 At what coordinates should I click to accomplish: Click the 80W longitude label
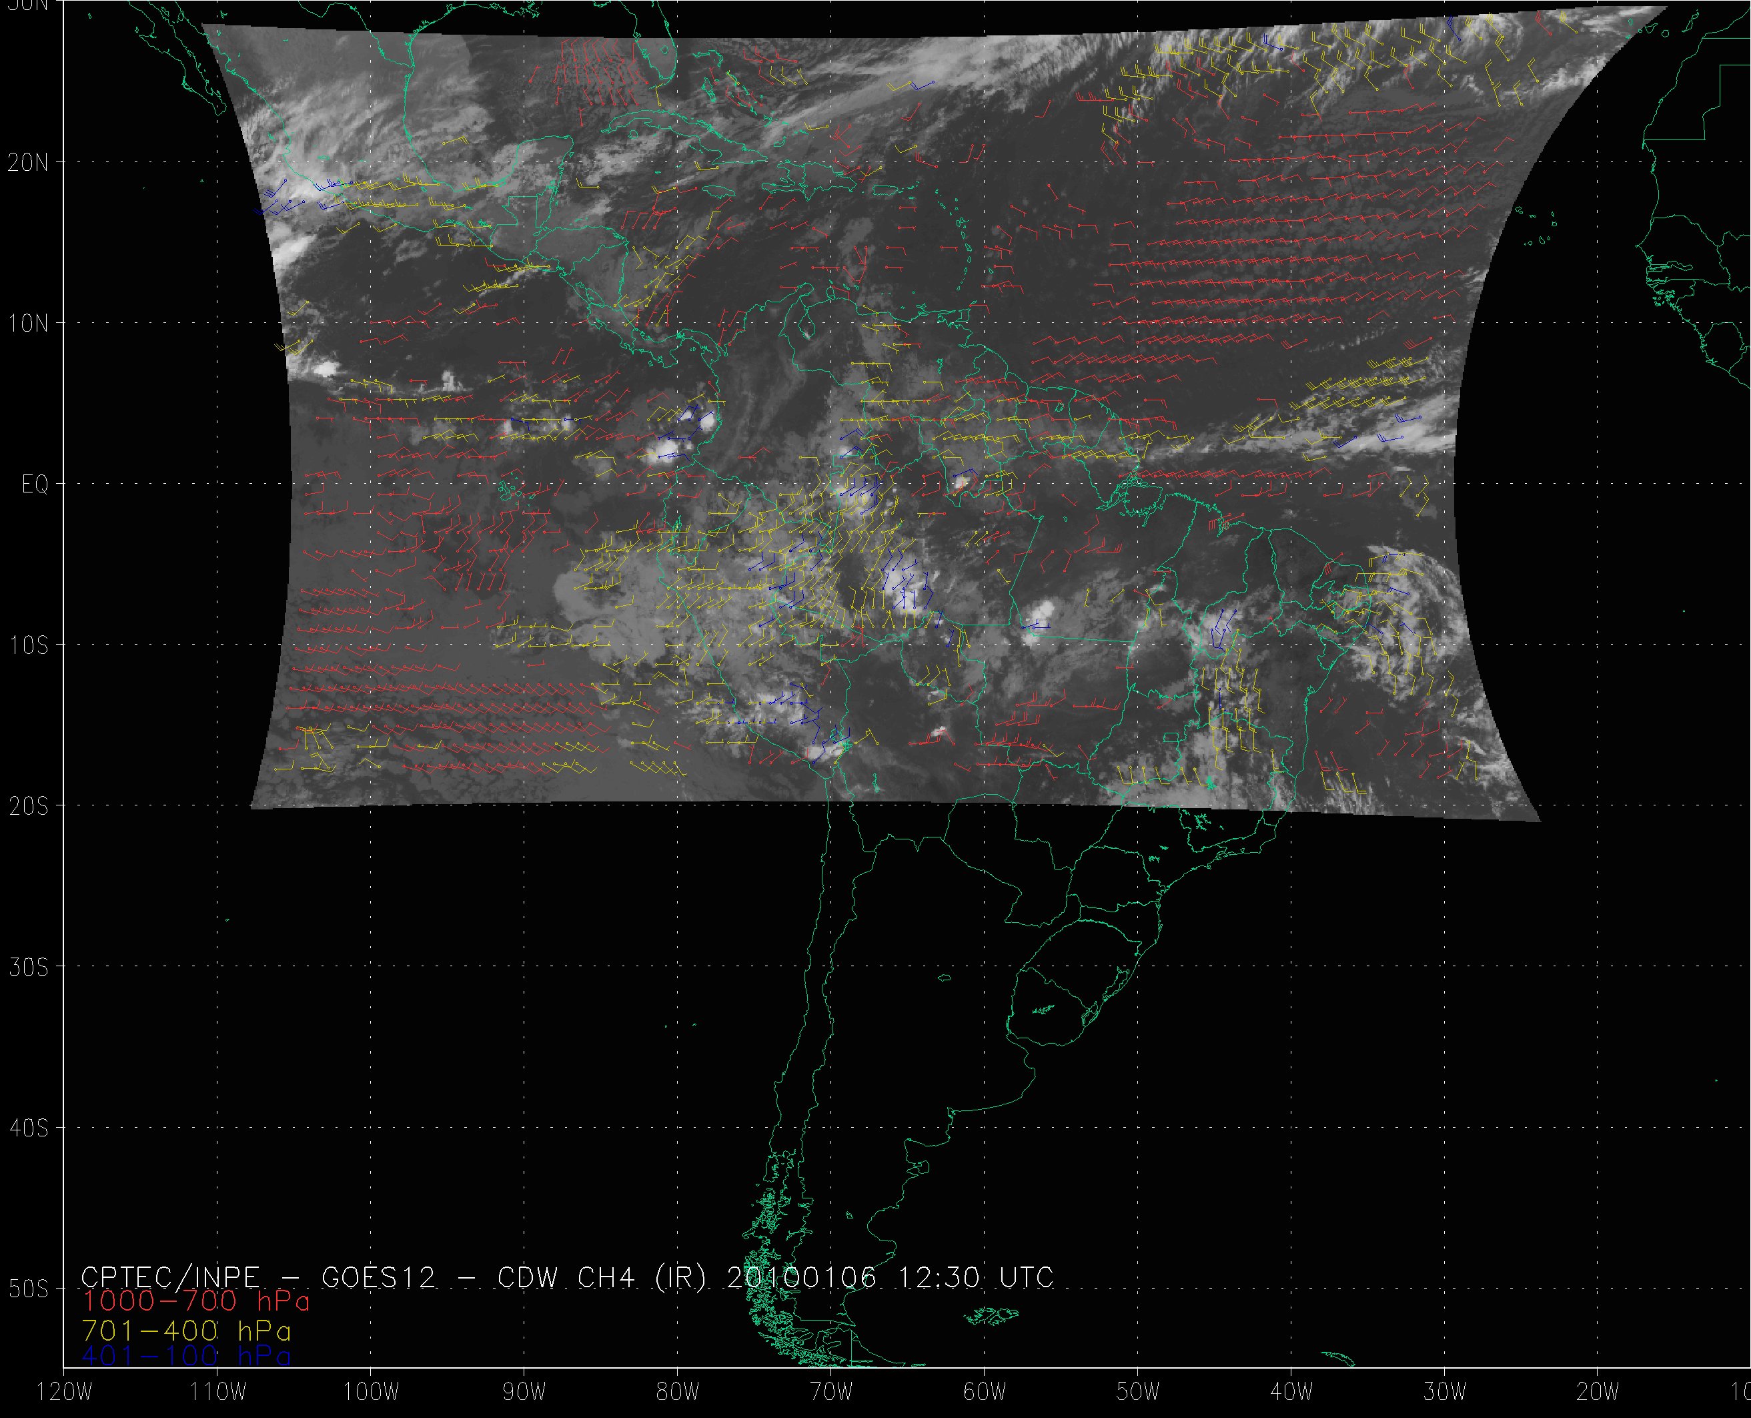678,1392
